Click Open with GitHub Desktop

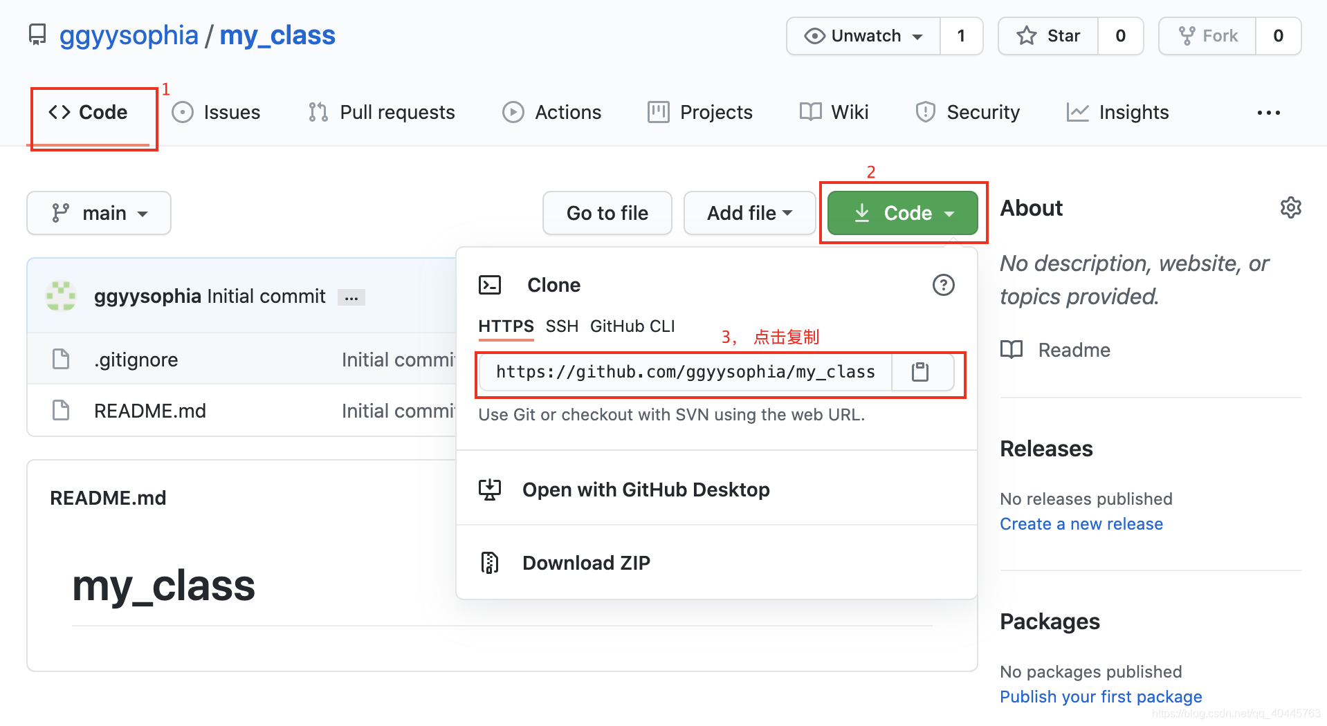click(x=646, y=490)
